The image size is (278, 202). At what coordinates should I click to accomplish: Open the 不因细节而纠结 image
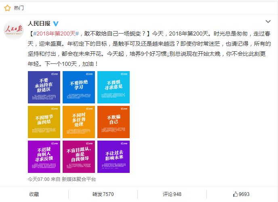44,122
